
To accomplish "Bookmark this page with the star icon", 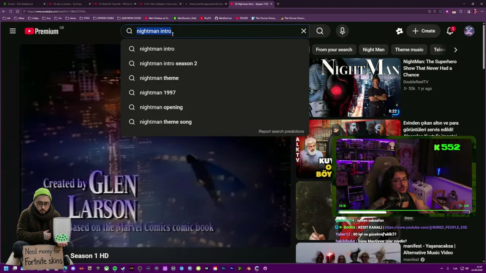I will (x=440, y=11).
